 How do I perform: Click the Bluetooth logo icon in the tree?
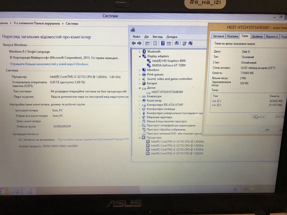pyautogui.click(x=144, y=52)
